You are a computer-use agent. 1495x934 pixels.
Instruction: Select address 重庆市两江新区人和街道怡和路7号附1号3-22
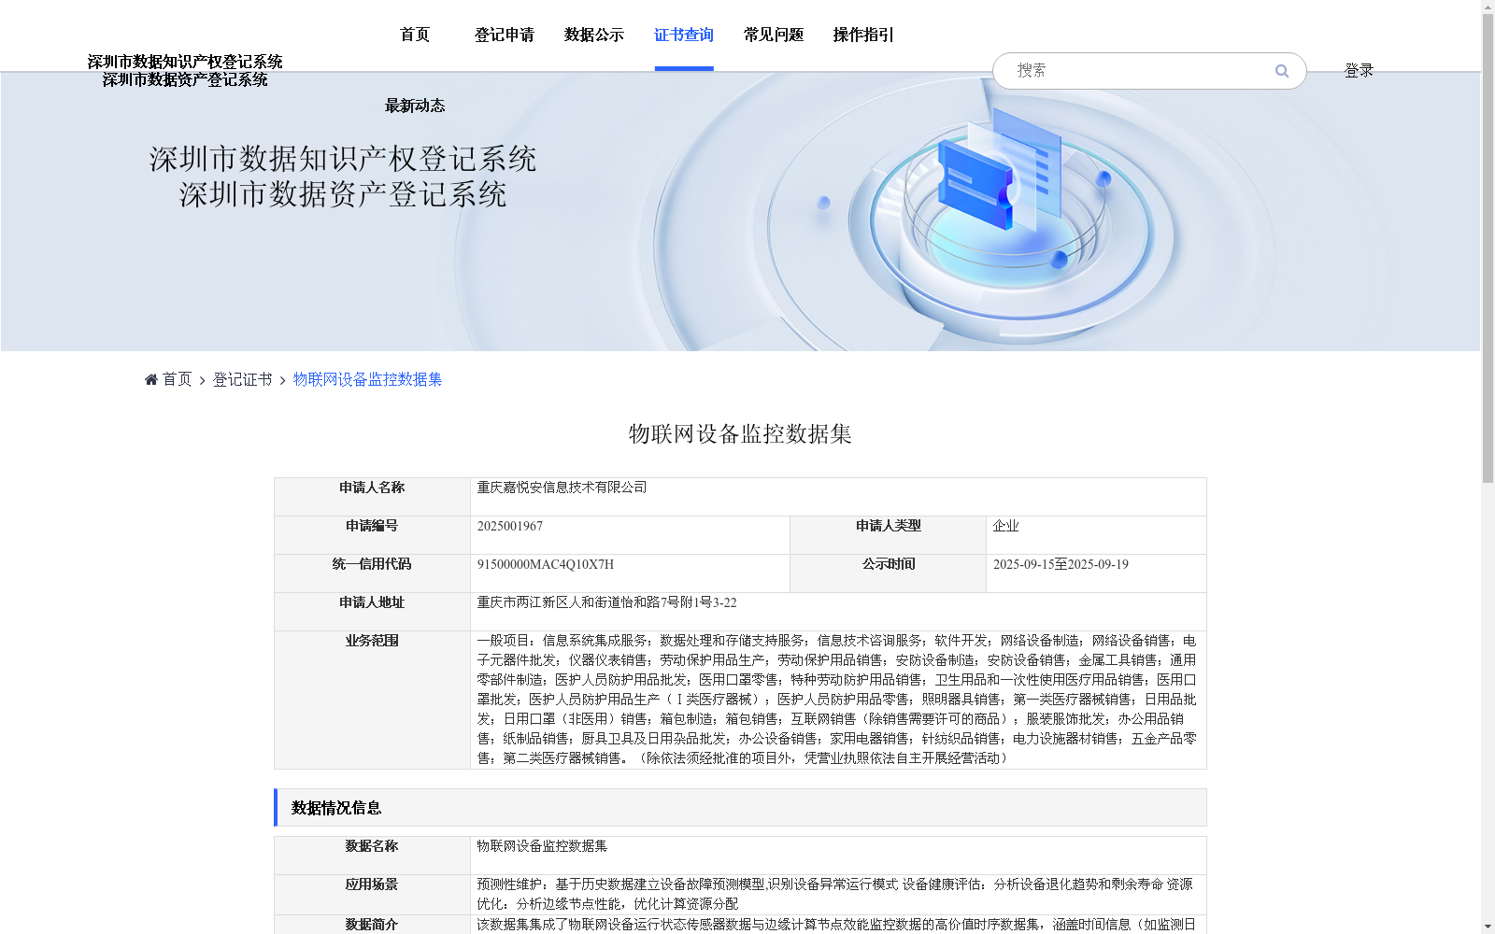click(607, 602)
